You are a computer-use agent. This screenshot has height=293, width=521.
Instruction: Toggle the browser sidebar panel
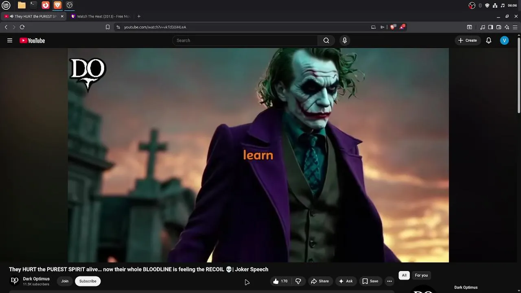(x=490, y=27)
